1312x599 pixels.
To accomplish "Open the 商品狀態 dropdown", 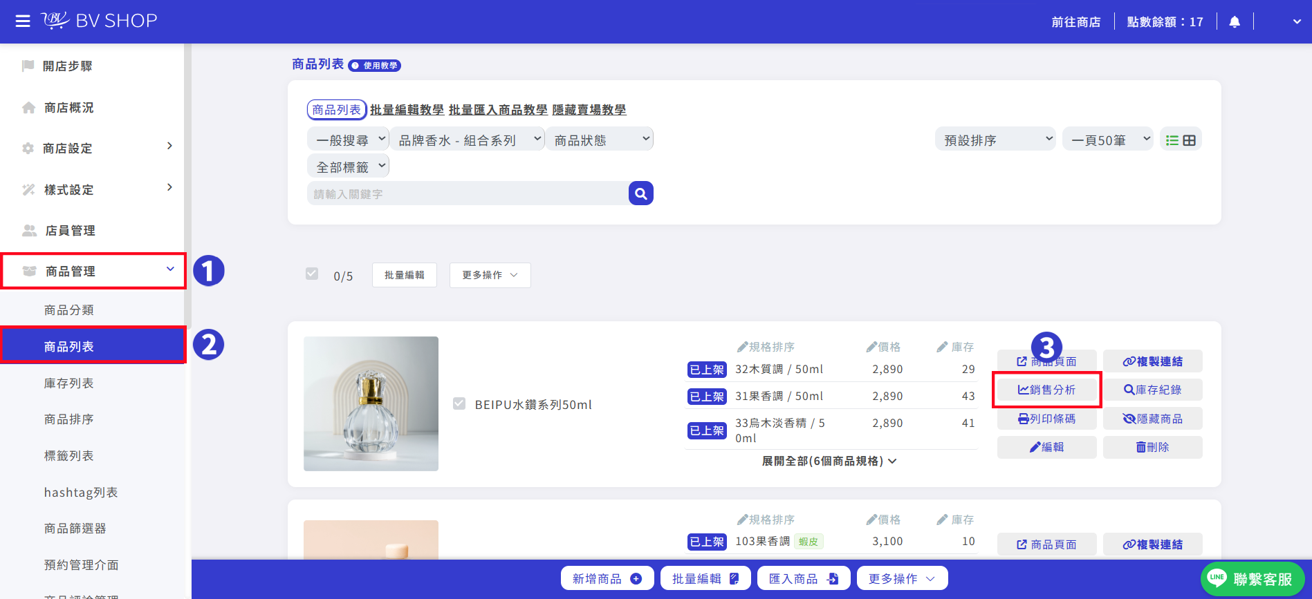I will 600,140.
